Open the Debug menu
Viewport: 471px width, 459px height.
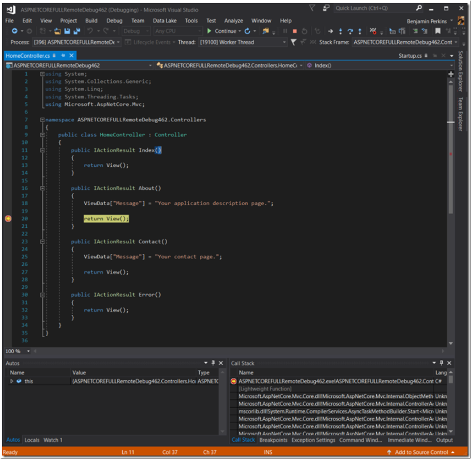point(114,21)
